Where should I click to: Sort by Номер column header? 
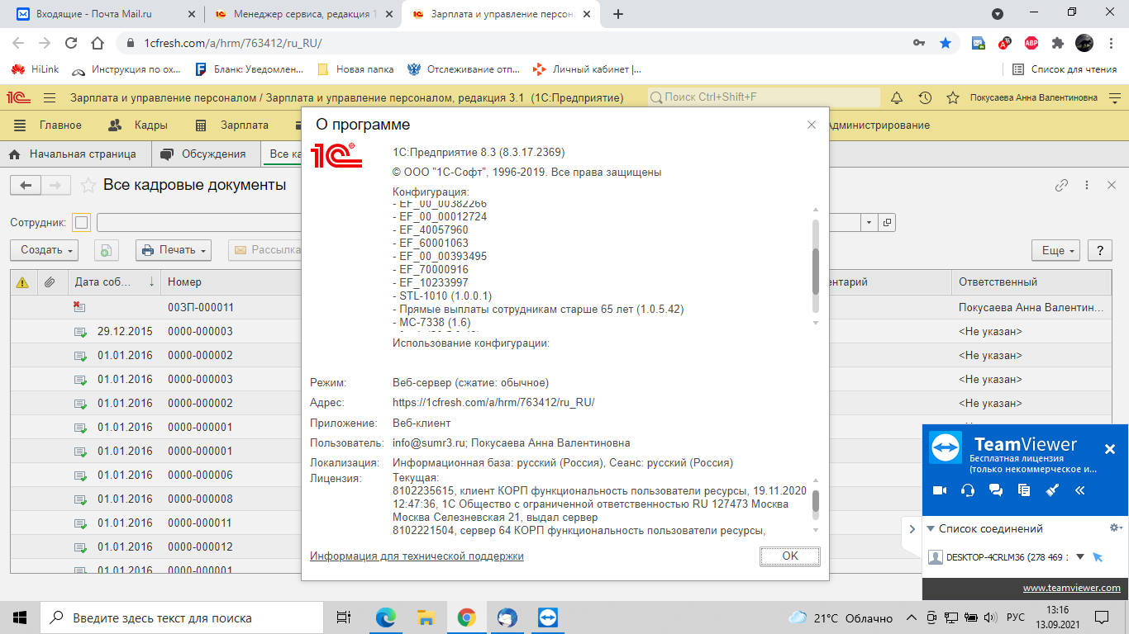(x=184, y=282)
